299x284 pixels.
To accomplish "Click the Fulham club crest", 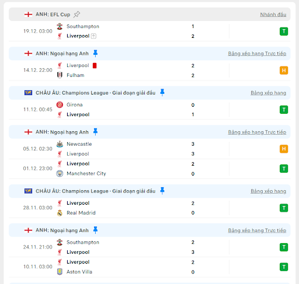I will coord(60,75).
